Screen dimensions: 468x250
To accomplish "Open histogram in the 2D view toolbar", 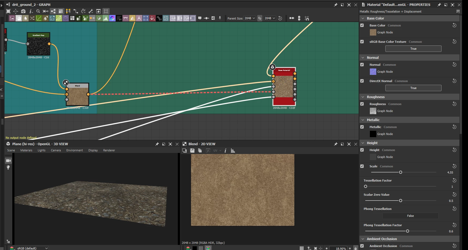I will [x=233, y=151].
